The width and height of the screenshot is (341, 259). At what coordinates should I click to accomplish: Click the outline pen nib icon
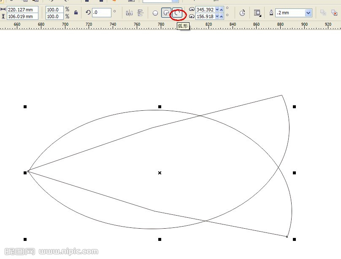pyautogui.click(x=271, y=13)
